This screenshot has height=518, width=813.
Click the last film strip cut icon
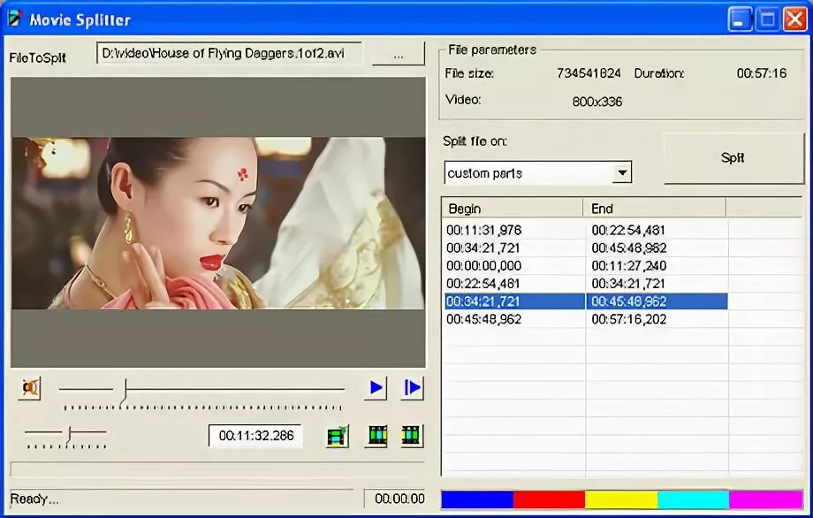point(412,436)
